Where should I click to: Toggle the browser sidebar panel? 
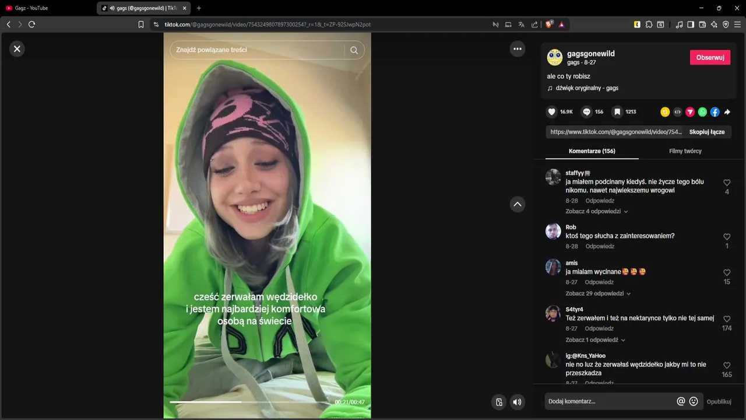click(x=691, y=24)
